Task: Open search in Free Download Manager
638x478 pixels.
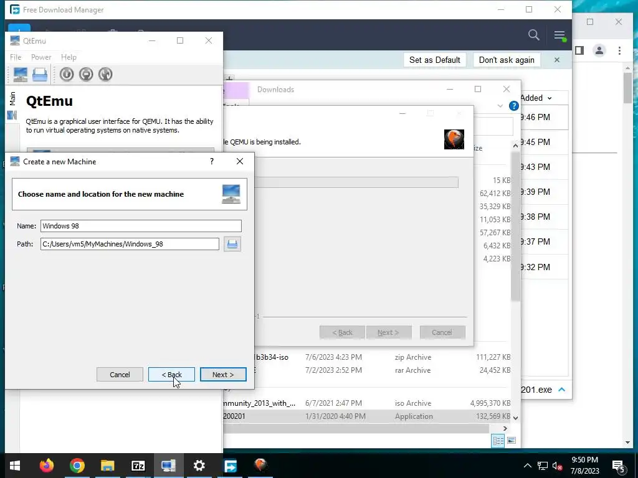Action: 534,35
